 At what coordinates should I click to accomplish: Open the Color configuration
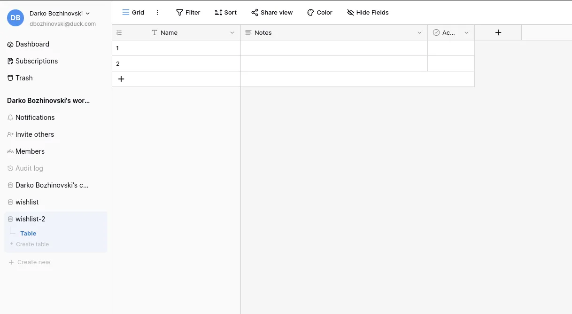click(319, 12)
